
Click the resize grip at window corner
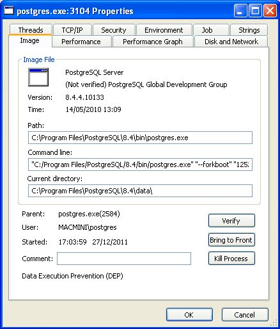click(274, 323)
